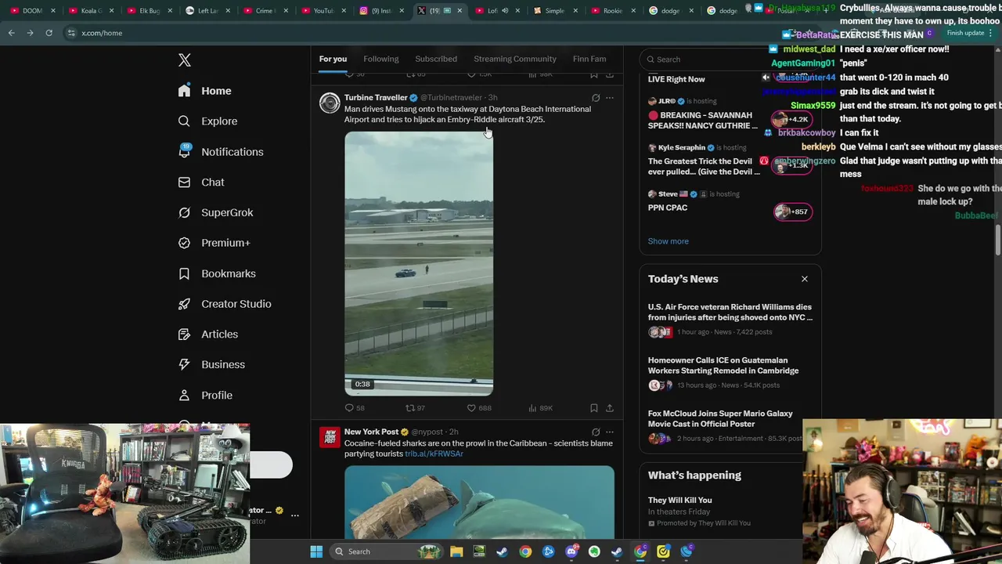
Task: Switch to the Following tab
Action: [x=381, y=59]
